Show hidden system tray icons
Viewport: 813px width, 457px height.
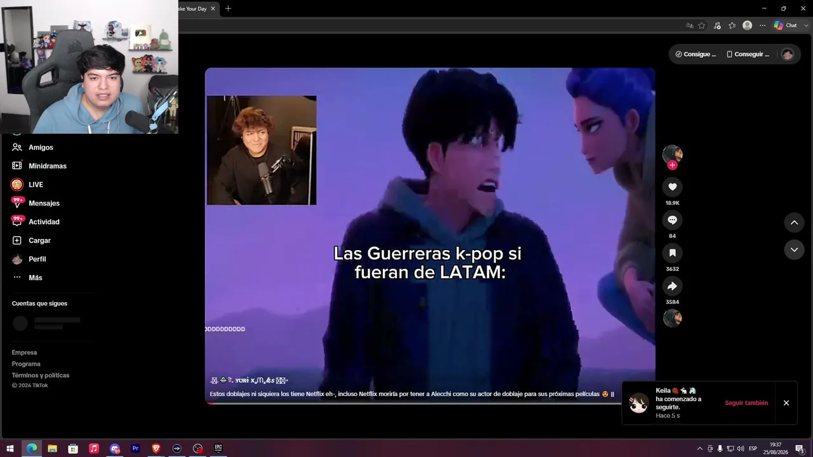pyautogui.click(x=700, y=449)
